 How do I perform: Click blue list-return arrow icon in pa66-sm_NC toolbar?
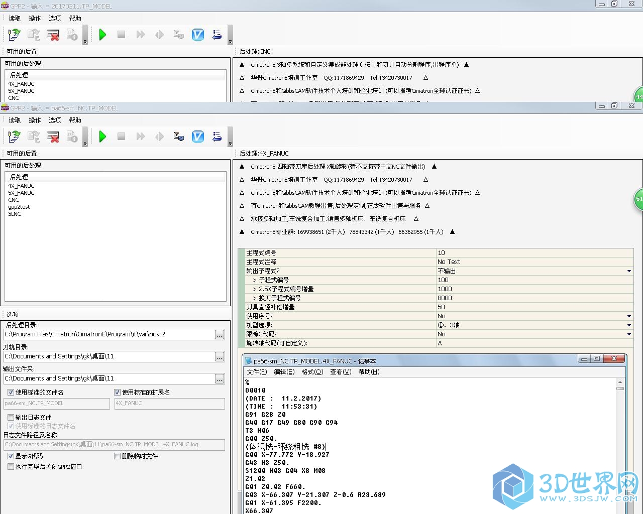(x=217, y=137)
